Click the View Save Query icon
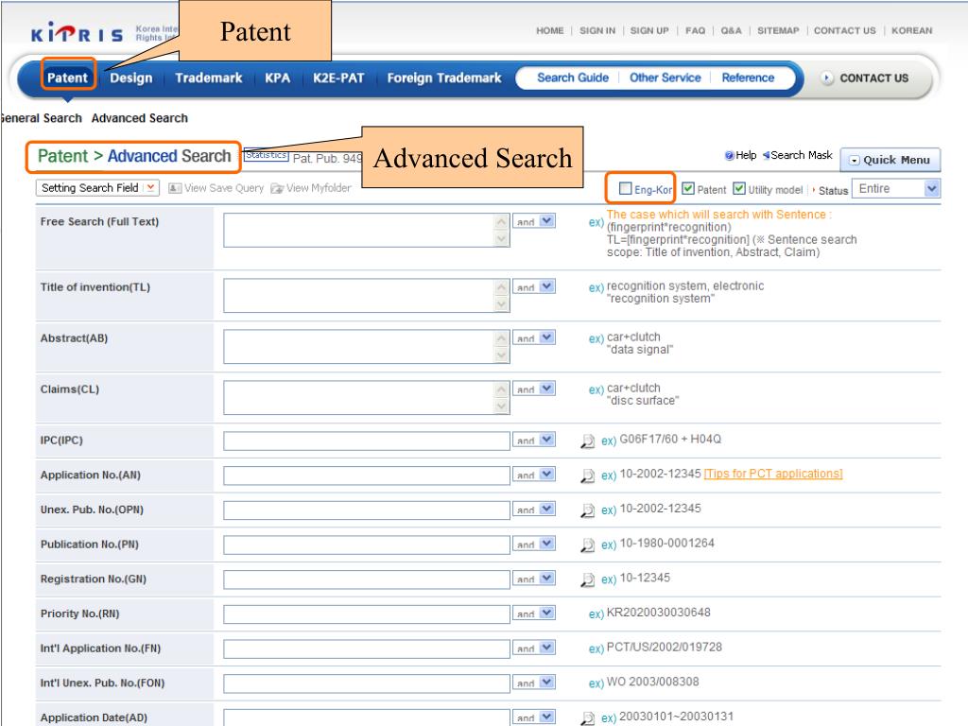 tap(175, 188)
